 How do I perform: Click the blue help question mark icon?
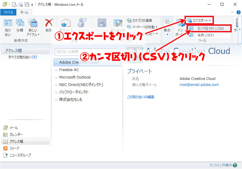[x=239, y=12]
